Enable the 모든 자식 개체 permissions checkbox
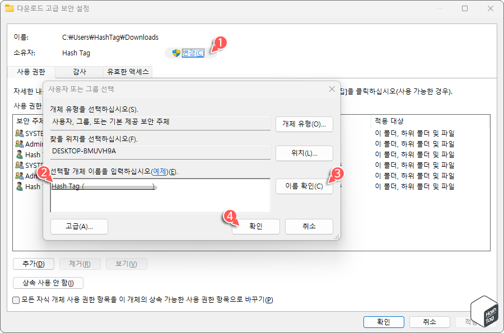This screenshot has width=504, height=333. [16, 301]
